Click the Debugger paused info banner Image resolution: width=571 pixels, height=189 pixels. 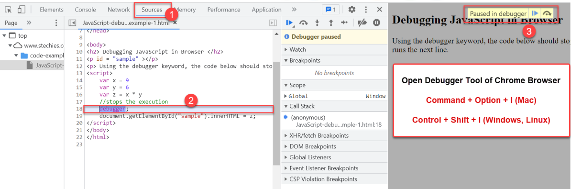(334, 37)
